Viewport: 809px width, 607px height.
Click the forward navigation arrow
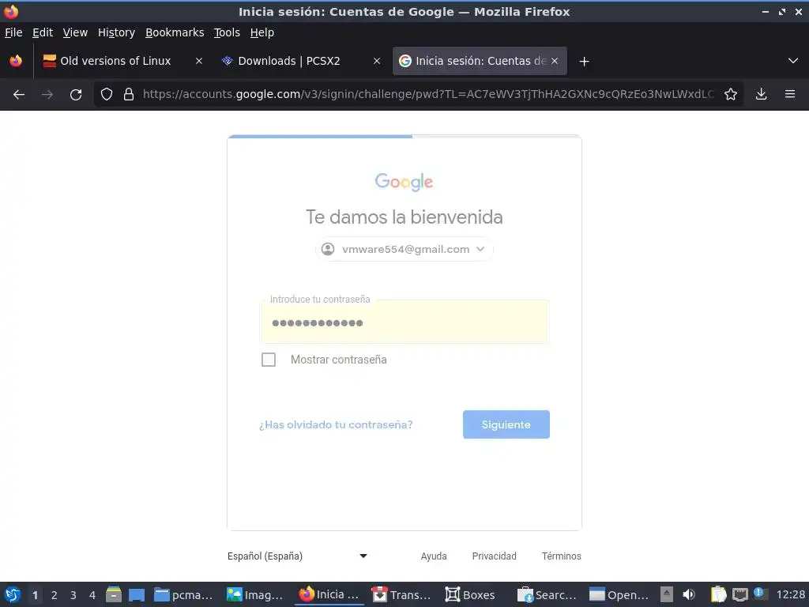pos(47,95)
